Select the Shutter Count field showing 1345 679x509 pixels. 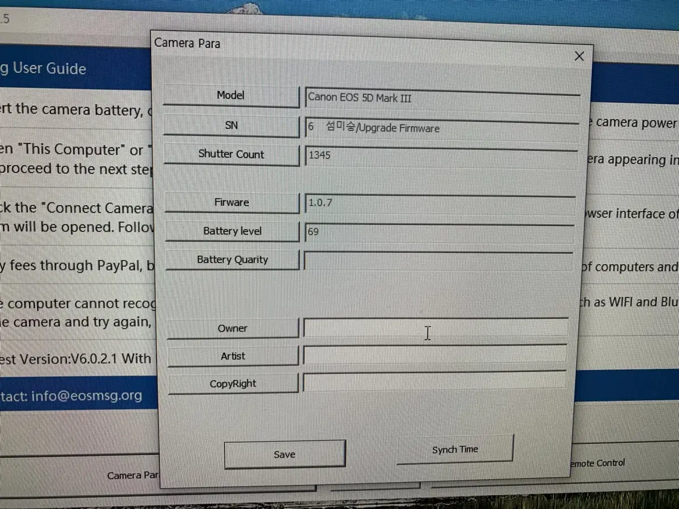(x=441, y=156)
